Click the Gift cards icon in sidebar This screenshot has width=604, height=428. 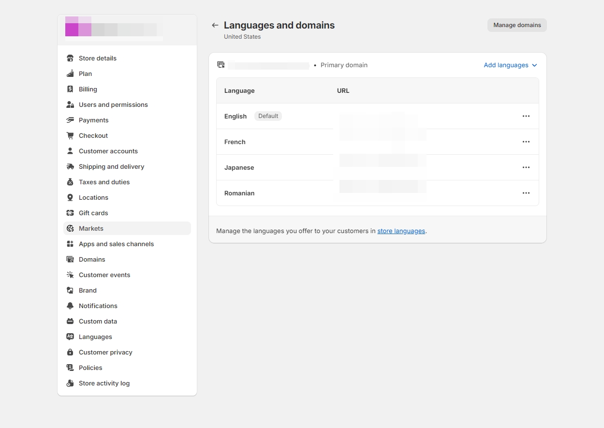click(70, 213)
